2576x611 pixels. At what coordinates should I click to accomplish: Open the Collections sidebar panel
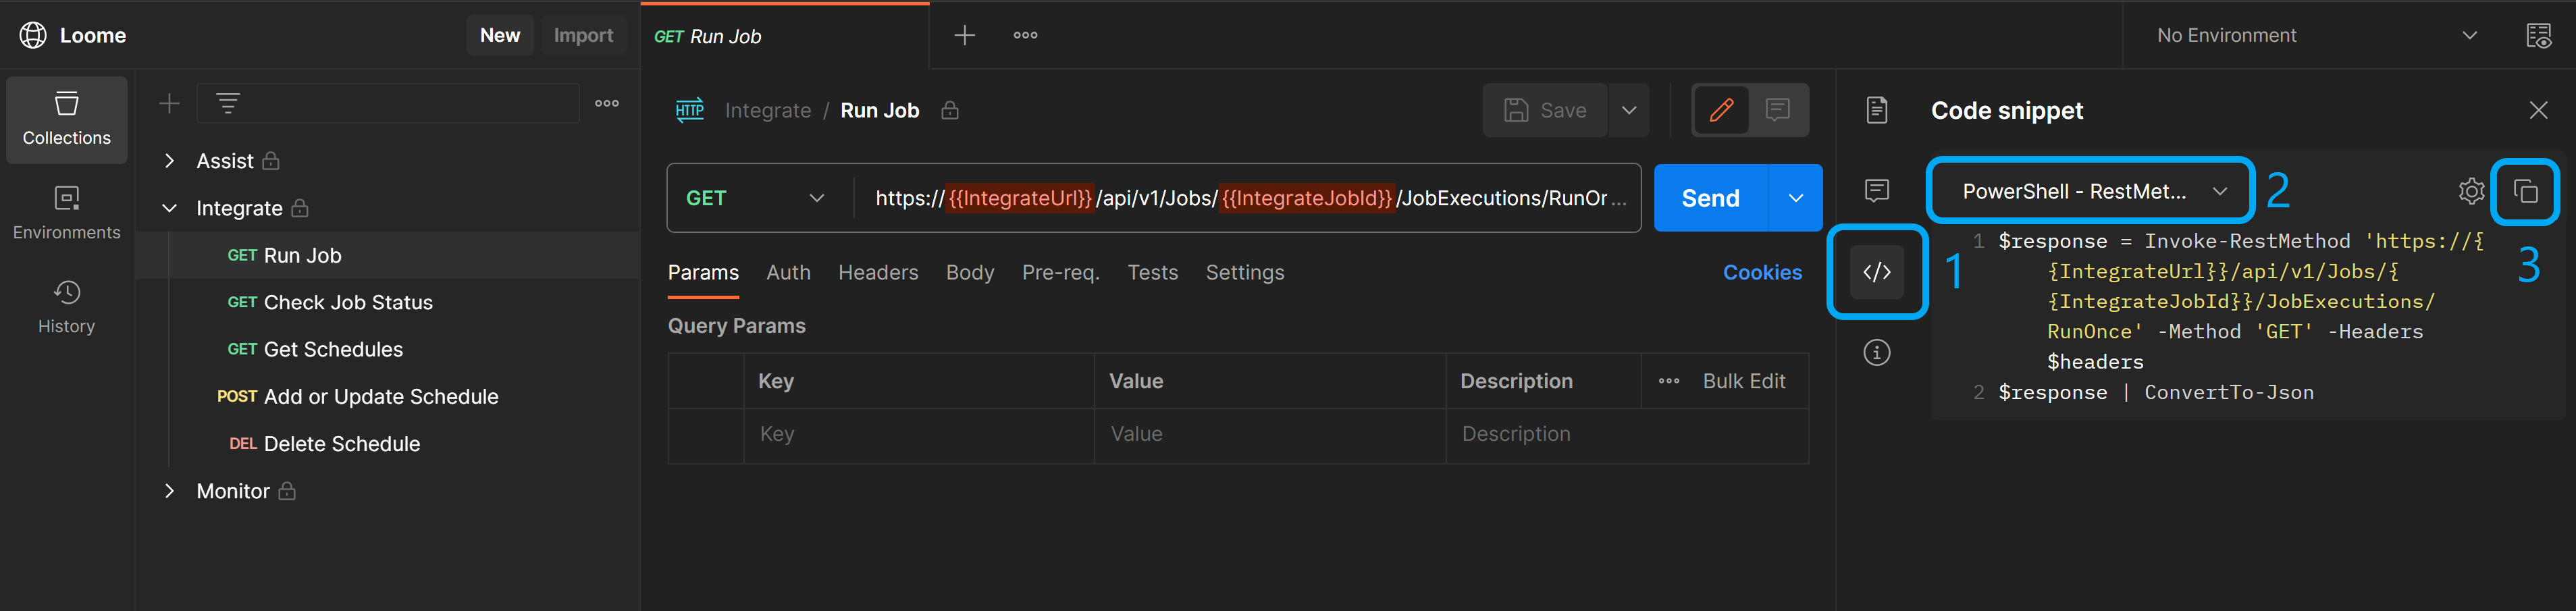(67, 119)
